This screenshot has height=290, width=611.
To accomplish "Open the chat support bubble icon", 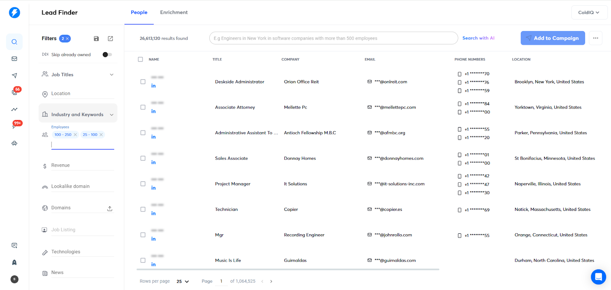I will coord(598,277).
